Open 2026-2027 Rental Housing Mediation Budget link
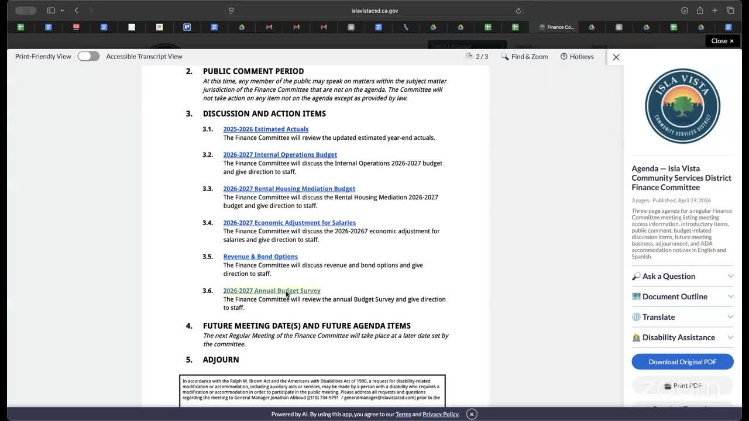Image resolution: width=749 pixels, height=421 pixels. 289,189
